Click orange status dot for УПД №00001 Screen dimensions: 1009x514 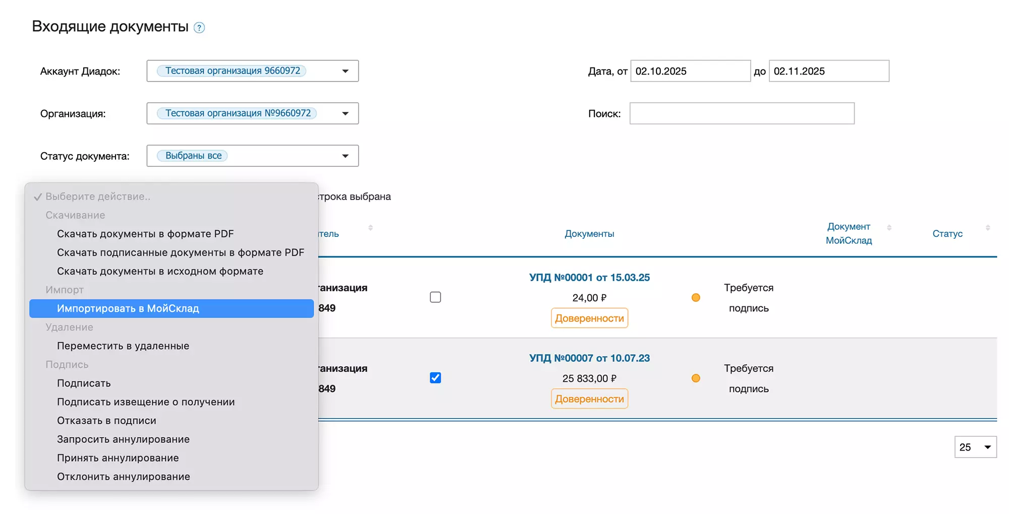tap(696, 298)
